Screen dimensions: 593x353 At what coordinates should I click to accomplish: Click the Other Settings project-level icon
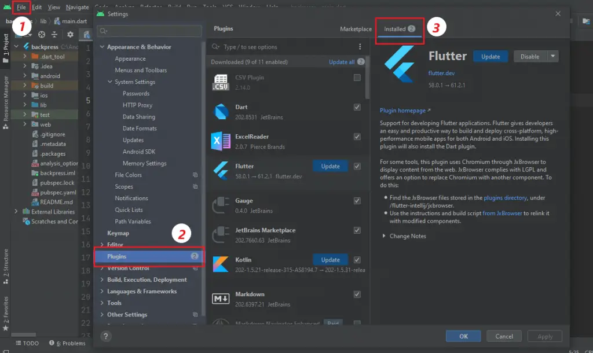coord(195,314)
